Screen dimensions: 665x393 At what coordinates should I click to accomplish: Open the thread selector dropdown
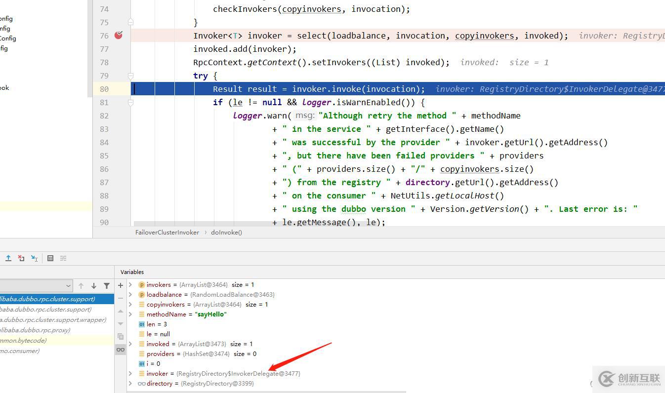click(x=68, y=285)
